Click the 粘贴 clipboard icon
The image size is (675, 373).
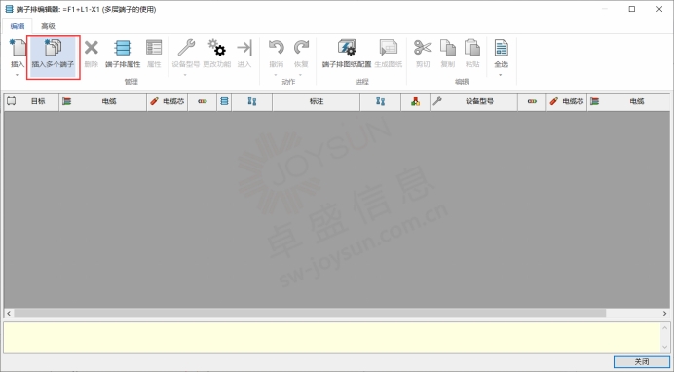coord(472,48)
